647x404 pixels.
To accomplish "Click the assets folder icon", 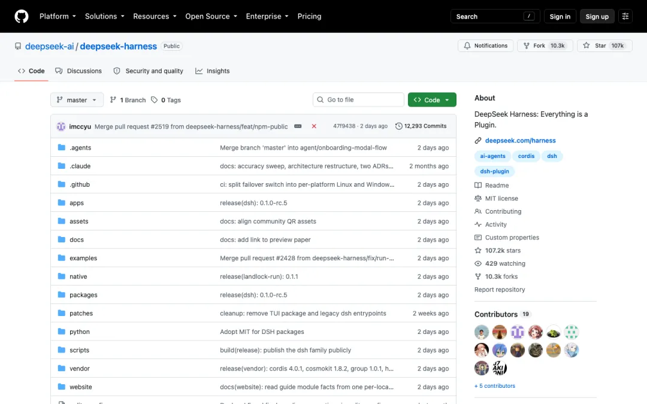I will pyautogui.click(x=62, y=221).
